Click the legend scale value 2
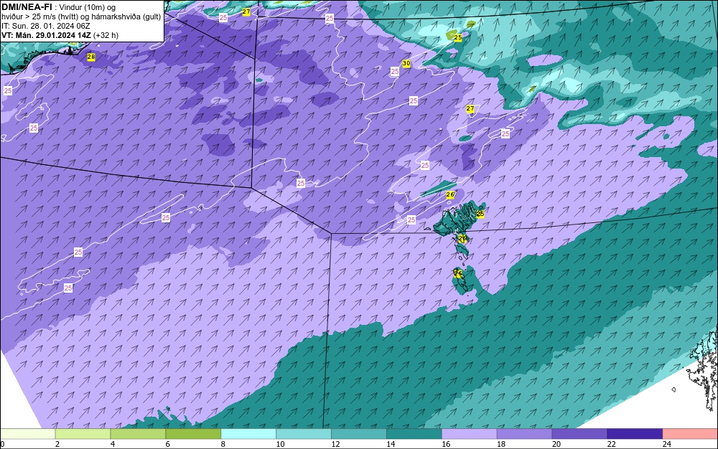This screenshot has height=449, width=718. click(57, 444)
